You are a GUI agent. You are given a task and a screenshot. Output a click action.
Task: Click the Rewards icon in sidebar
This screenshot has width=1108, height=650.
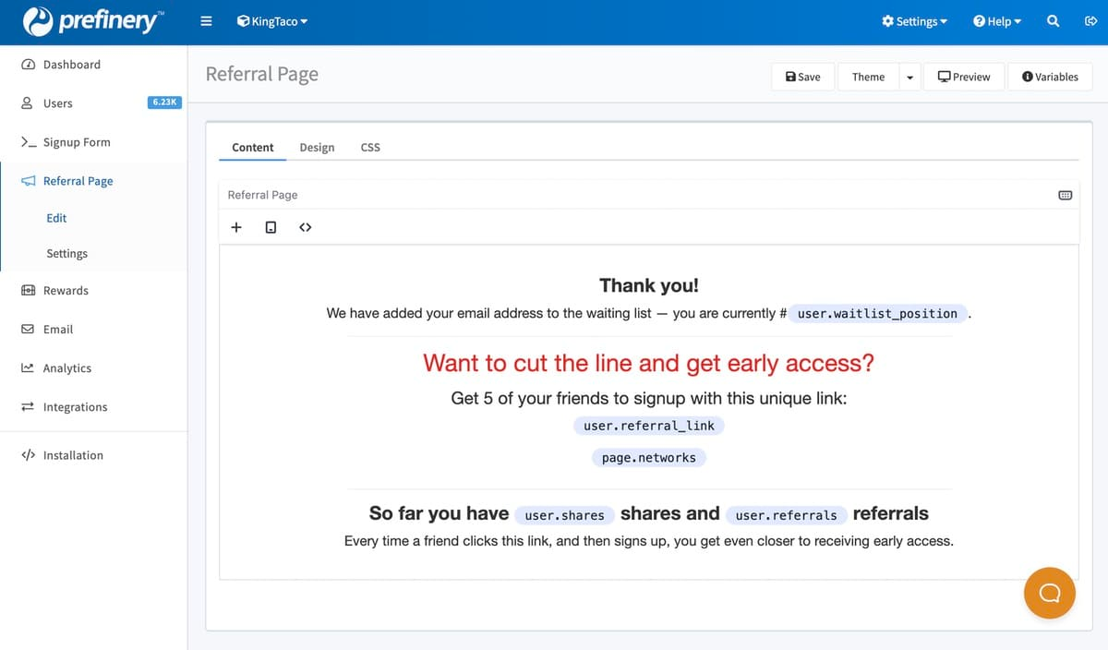click(28, 290)
